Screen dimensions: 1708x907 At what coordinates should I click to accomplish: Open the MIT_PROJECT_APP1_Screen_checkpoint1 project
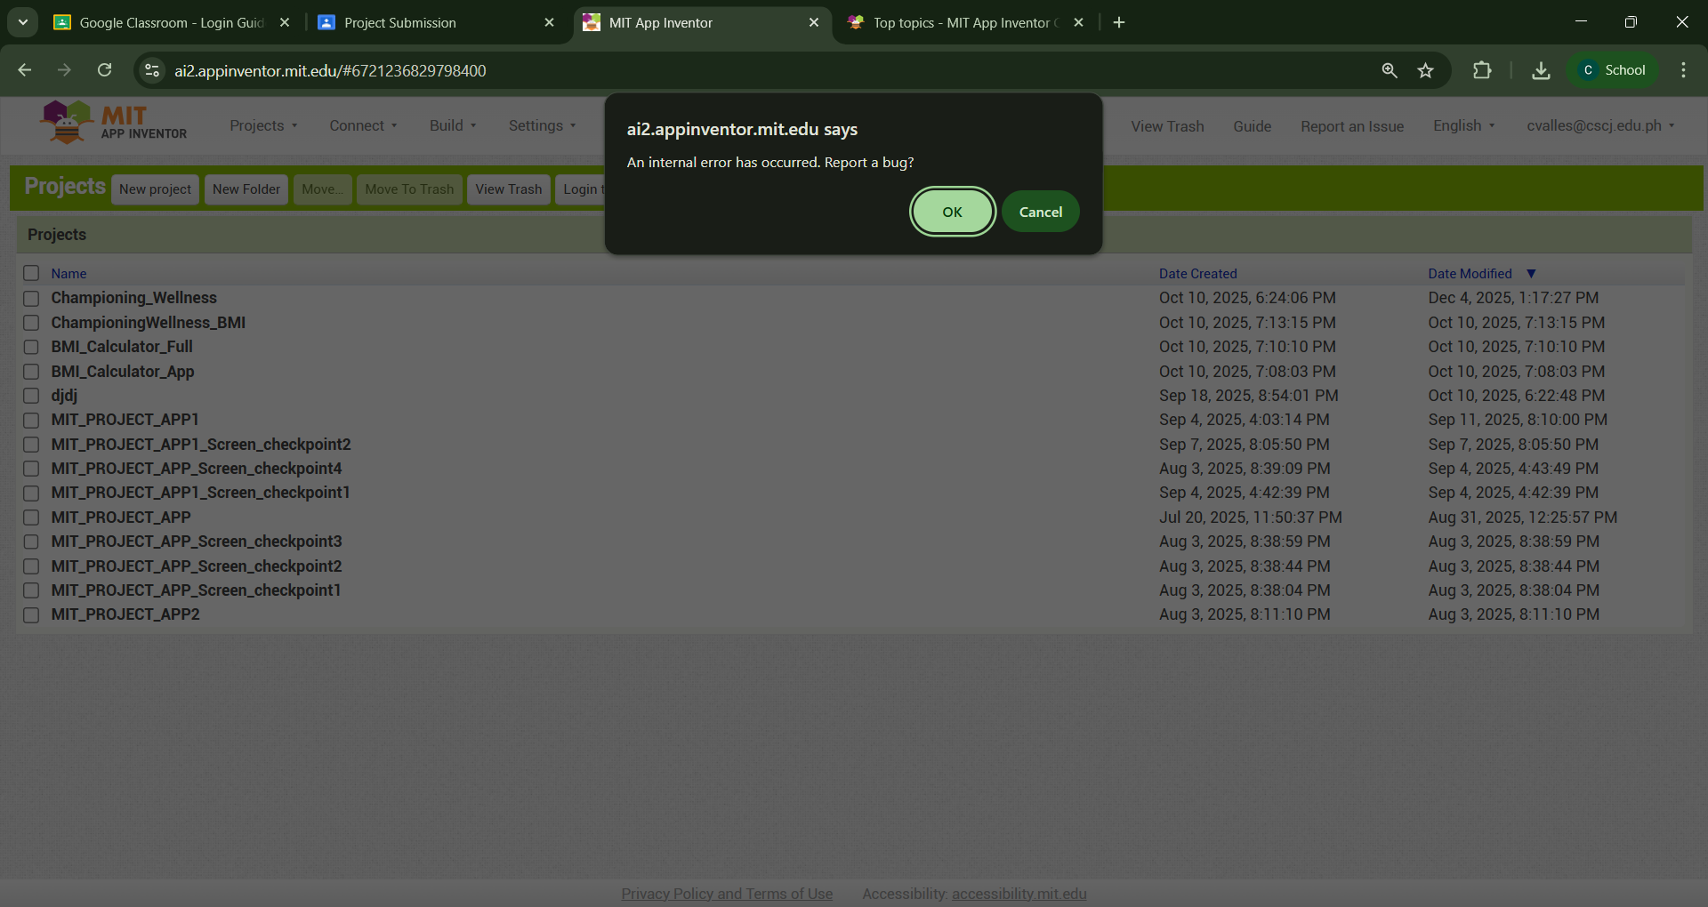200,493
